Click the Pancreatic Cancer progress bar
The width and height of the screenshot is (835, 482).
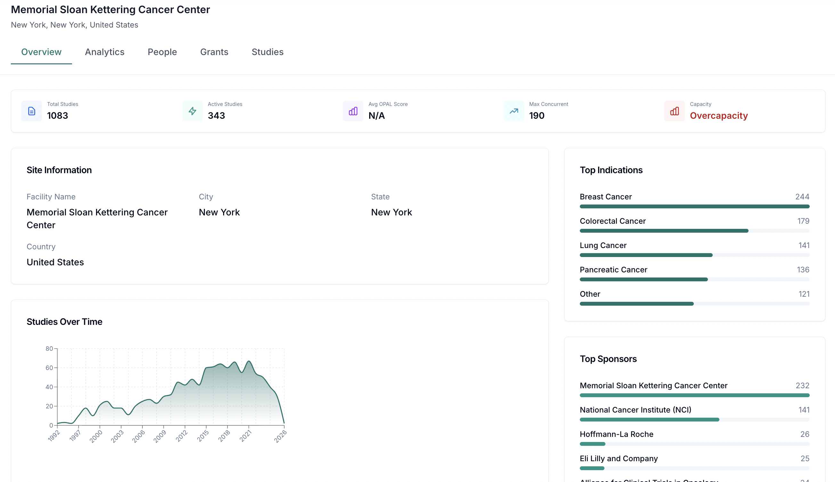tap(694, 279)
